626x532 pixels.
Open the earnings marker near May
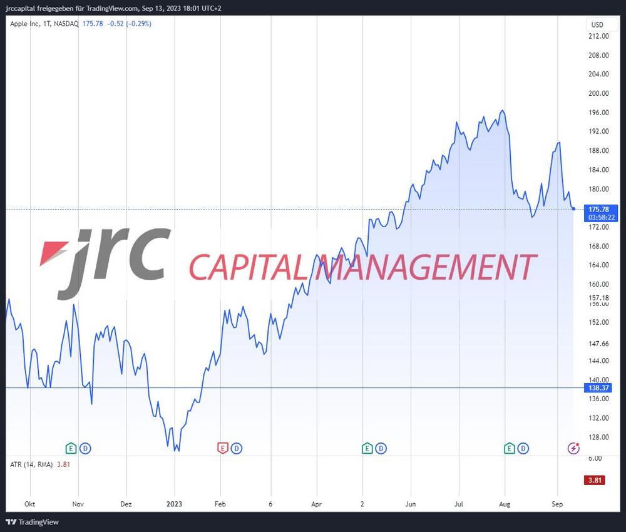367,448
